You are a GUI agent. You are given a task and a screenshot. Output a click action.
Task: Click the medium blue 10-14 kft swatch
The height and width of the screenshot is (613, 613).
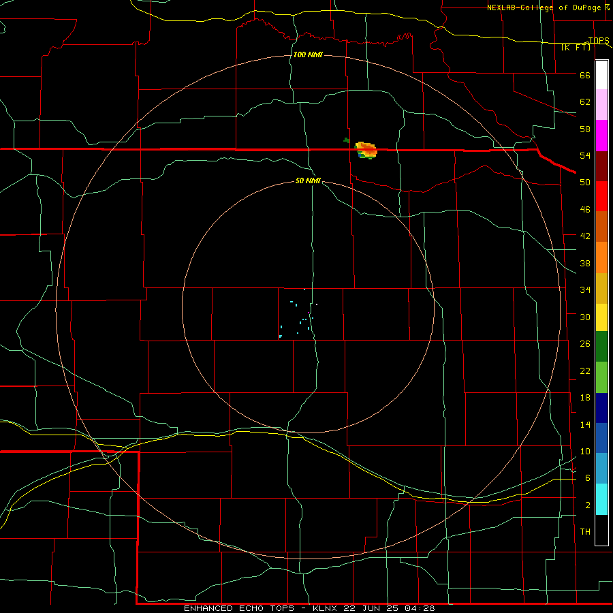pyautogui.click(x=601, y=438)
